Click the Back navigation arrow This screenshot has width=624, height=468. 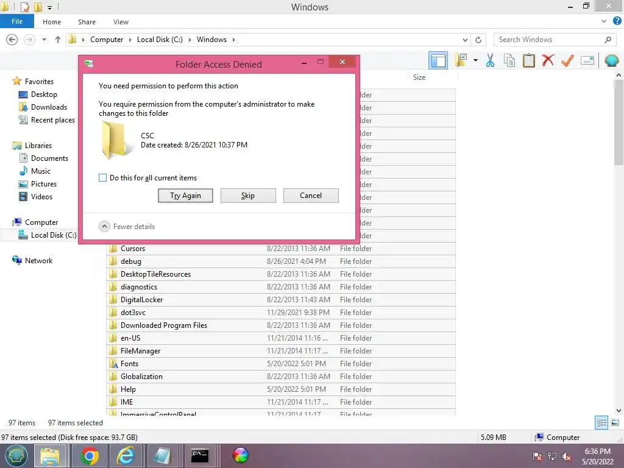point(12,40)
